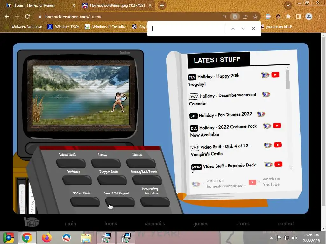Open Decemberweenvent Calendar site icon
326x244 pixels.
click(266, 95)
